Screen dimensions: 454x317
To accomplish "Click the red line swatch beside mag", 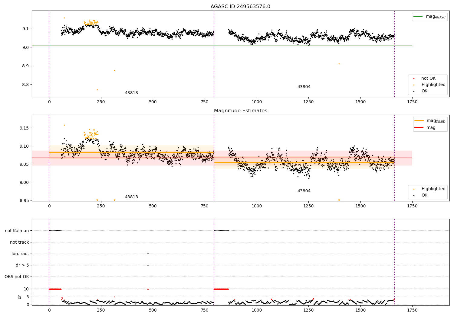I will [x=419, y=128].
